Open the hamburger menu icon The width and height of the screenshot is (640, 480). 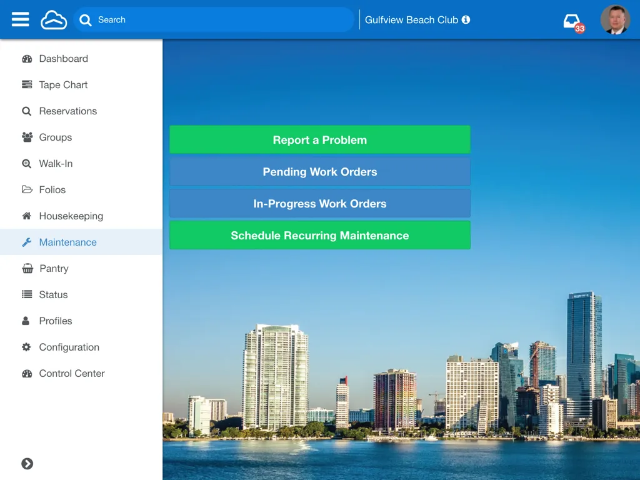(x=21, y=19)
